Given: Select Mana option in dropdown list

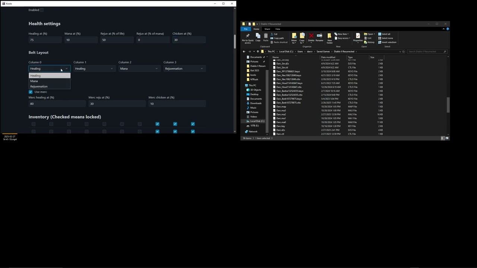Looking at the screenshot, I should [x=50, y=81].
